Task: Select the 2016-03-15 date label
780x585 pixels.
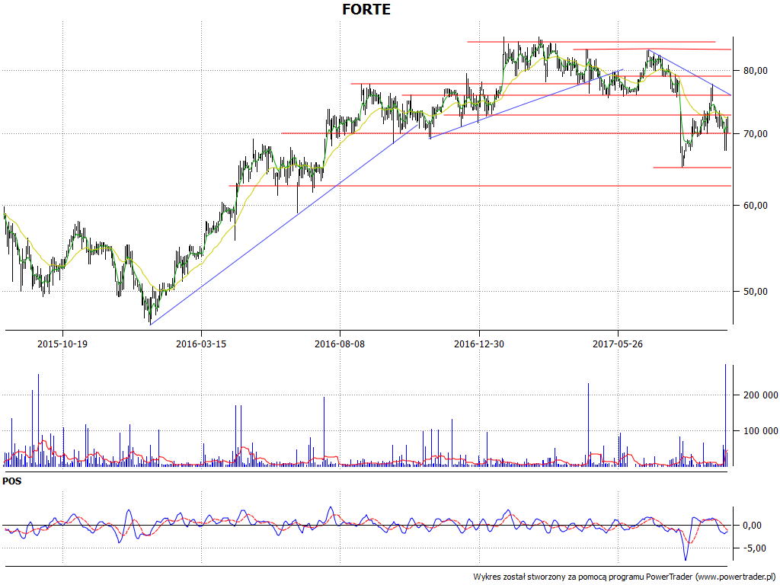Action: pos(201,344)
